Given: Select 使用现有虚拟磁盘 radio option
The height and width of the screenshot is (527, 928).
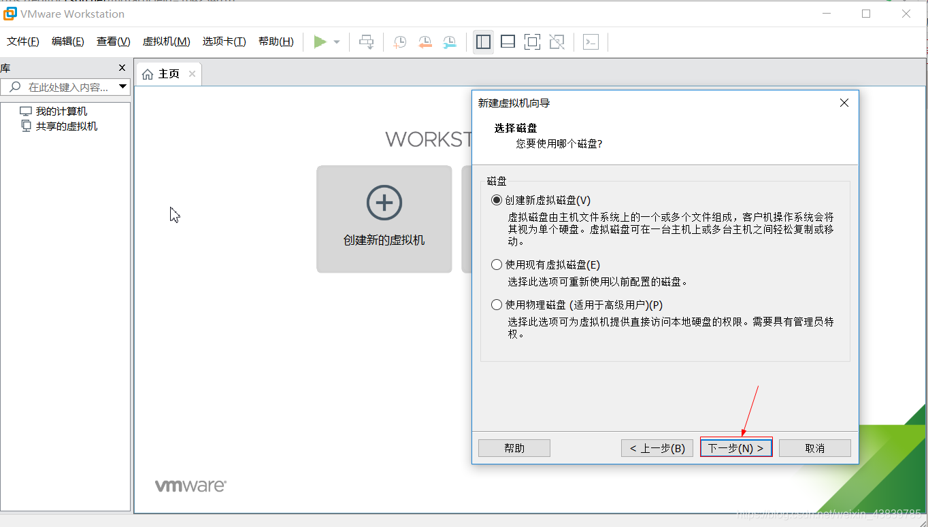Looking at the screenshot, I should [x=497, y=264].
